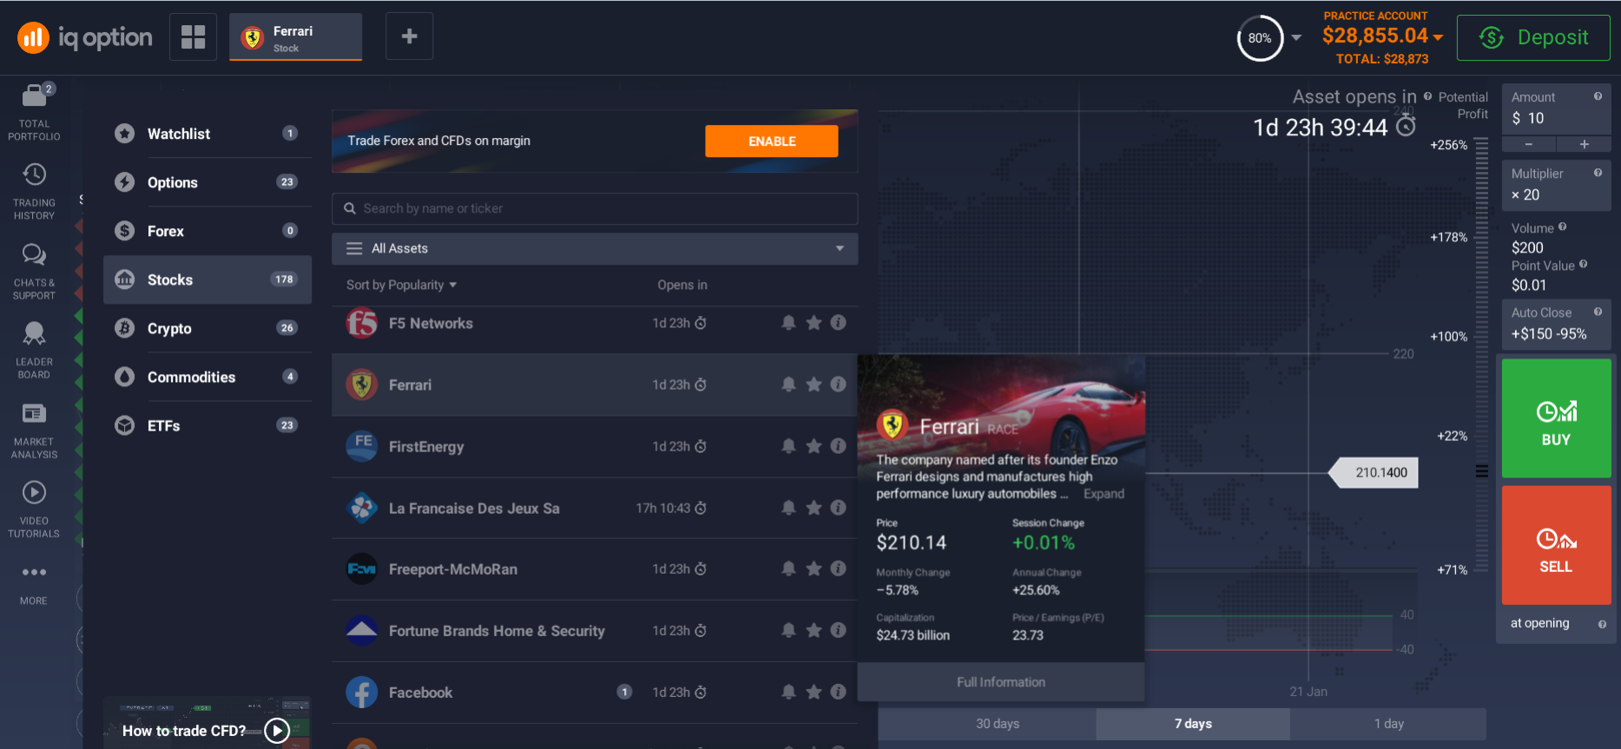Expand the All Assets dropdown
Screen dimensions: 1621x749
pyautogui.click(x=595, y=248)
